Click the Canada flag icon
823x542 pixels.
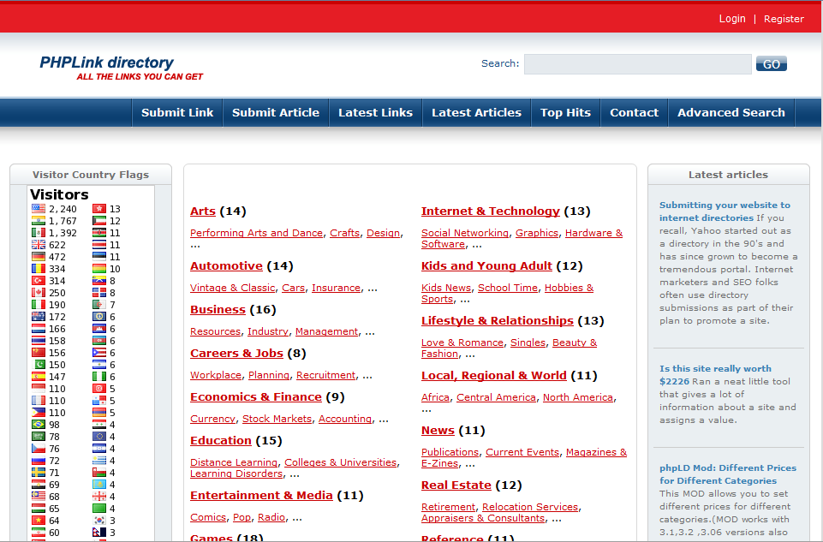click(x=39, y=293)
